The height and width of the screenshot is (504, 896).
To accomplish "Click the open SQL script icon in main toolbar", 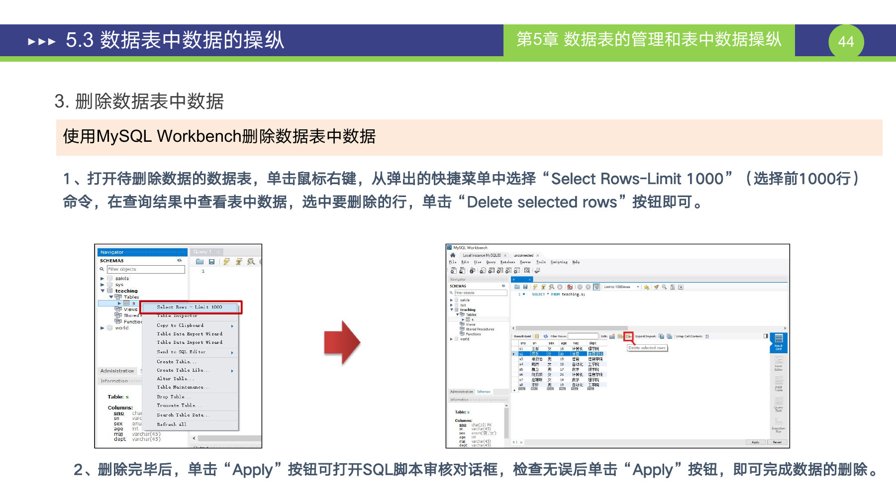I will pyautogui.click(x=462, y=271).
